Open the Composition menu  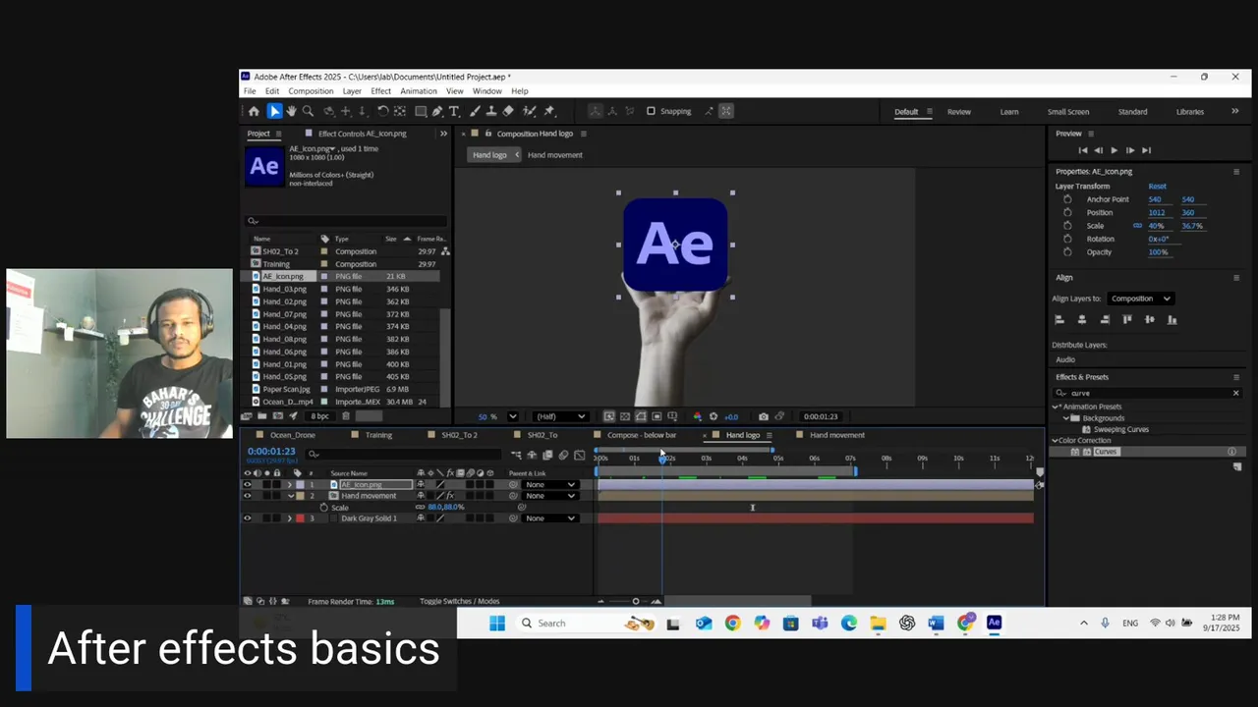click(311, 91)
